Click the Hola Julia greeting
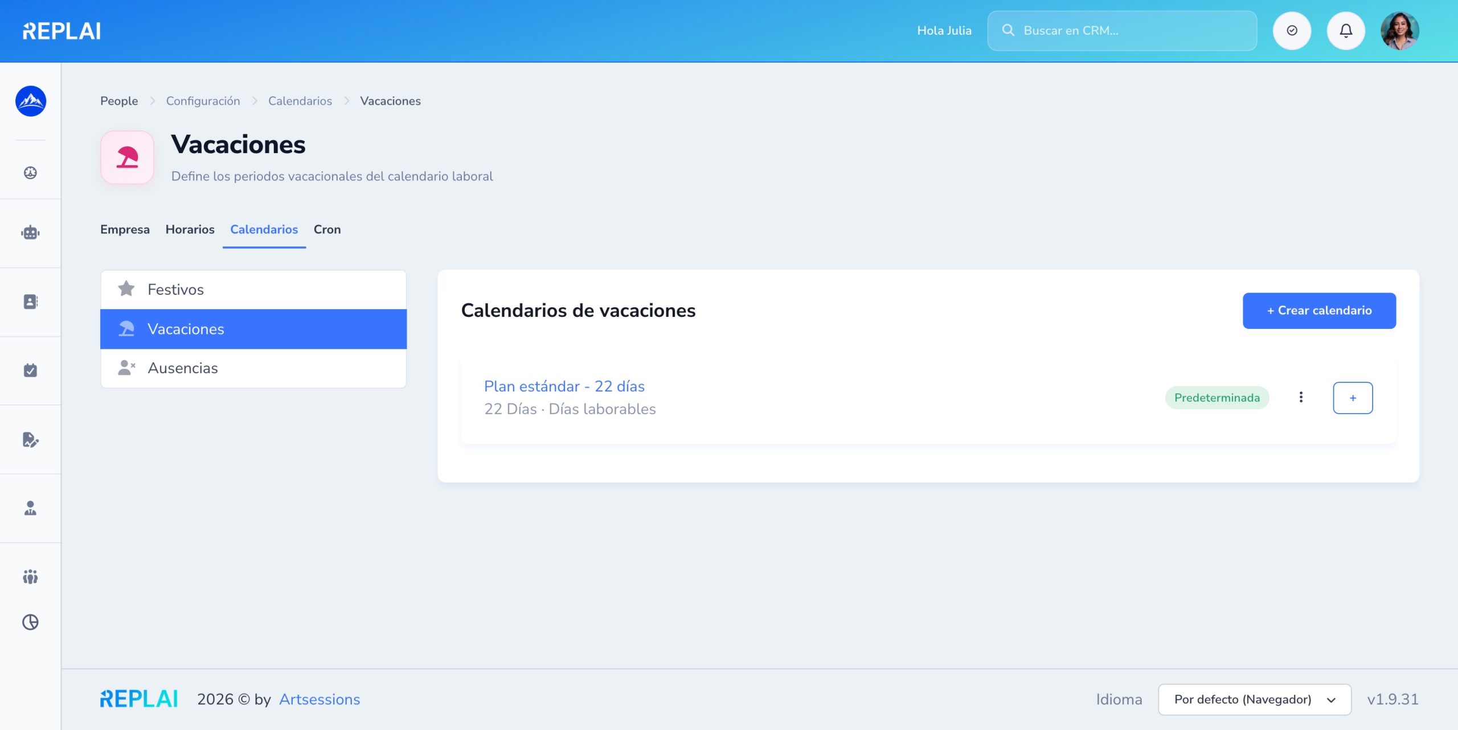This screenshot has width=1458, height=730. point(944,31)
